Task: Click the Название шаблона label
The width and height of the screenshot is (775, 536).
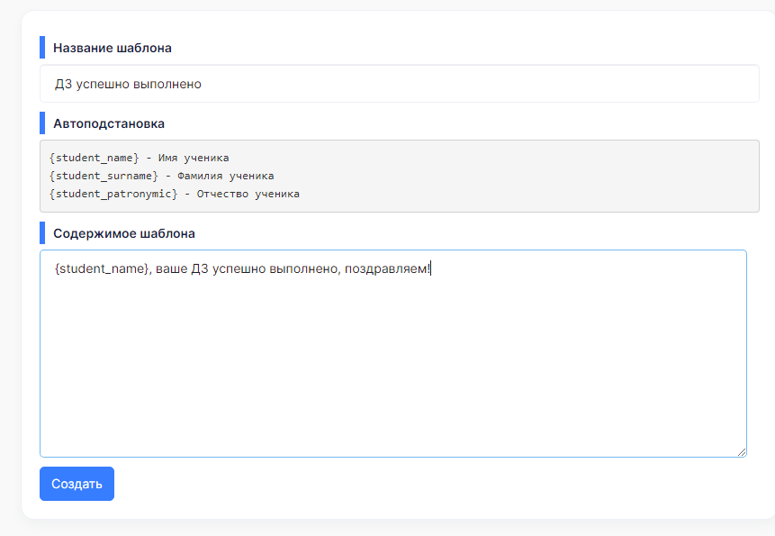Action: [x=113, y=48]
